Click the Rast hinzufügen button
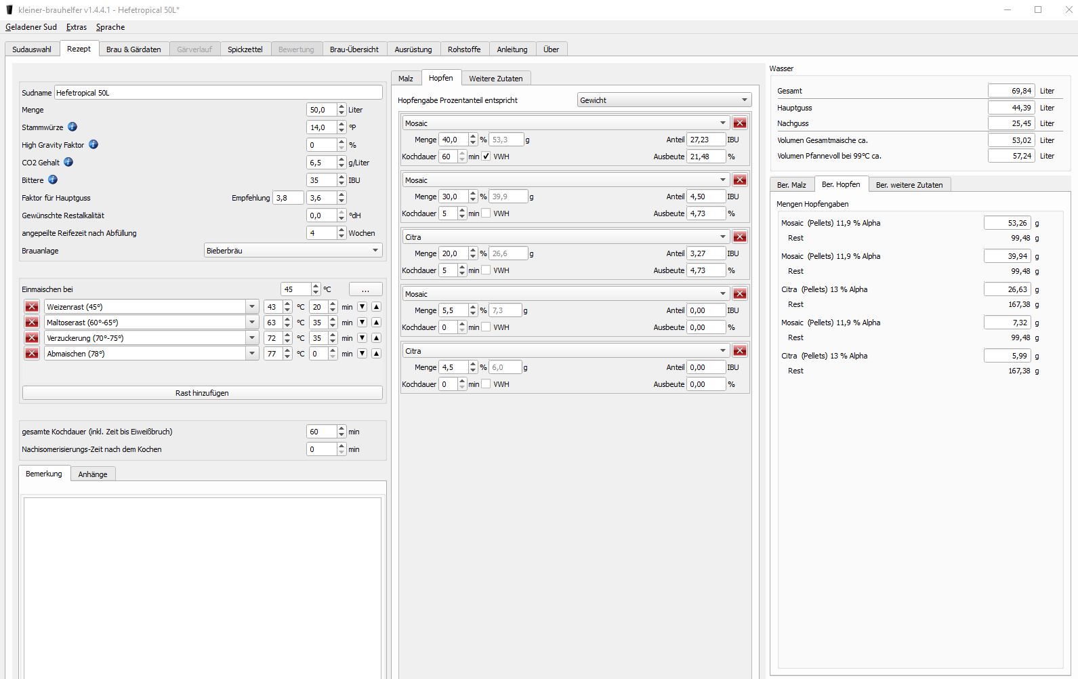Screen dimensions: 1078x679 [202, 393]
